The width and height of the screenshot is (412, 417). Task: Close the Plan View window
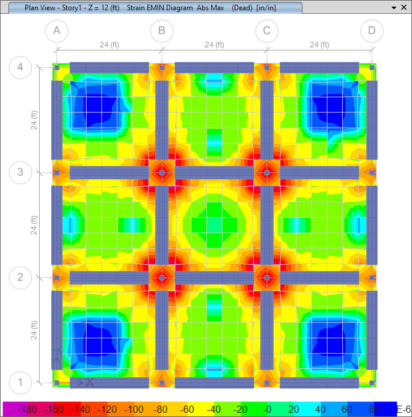(404, 8)
